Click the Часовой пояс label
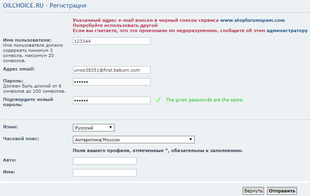 [x=21, y=139]
